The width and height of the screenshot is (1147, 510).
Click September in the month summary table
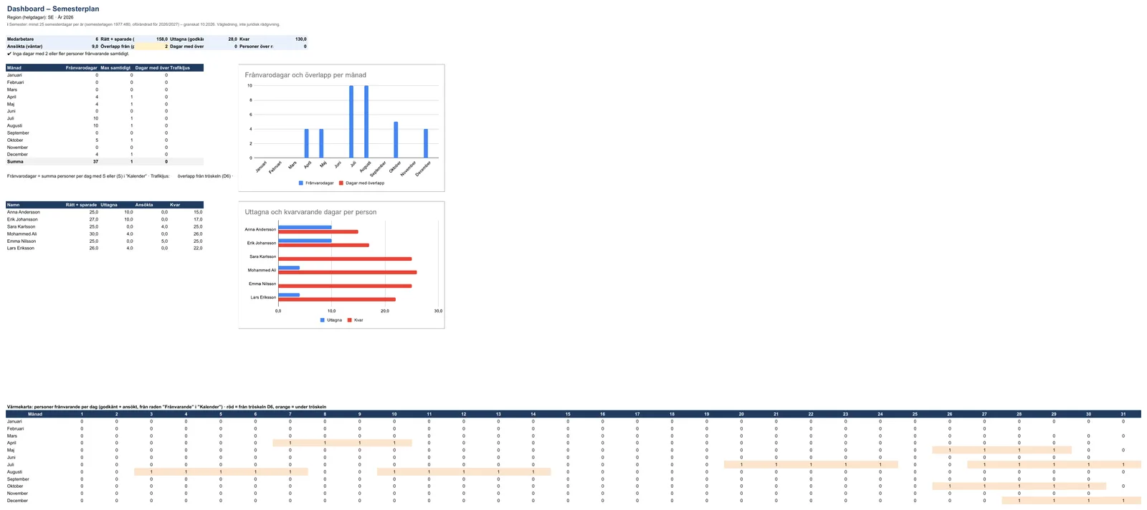pyautogui.click(x=18, y=133)
